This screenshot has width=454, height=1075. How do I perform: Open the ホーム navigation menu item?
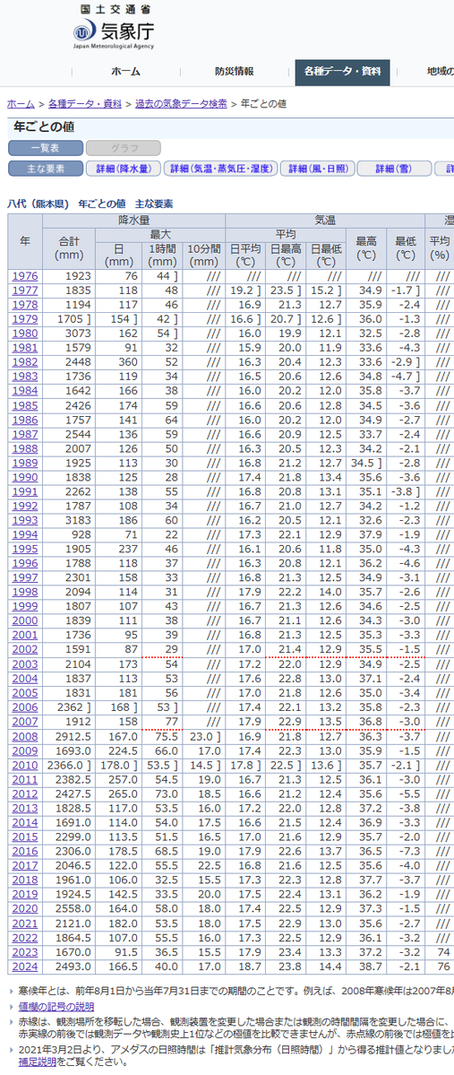point(125,72)
